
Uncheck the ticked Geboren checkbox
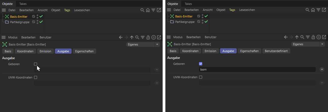[201, 64]
